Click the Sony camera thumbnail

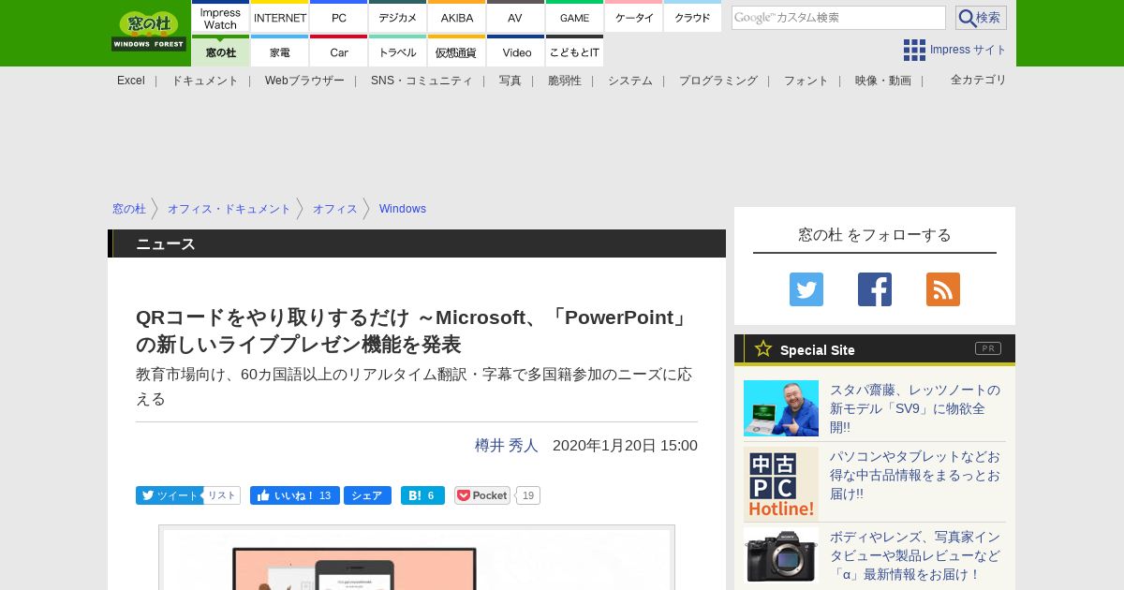coord(781,555)
